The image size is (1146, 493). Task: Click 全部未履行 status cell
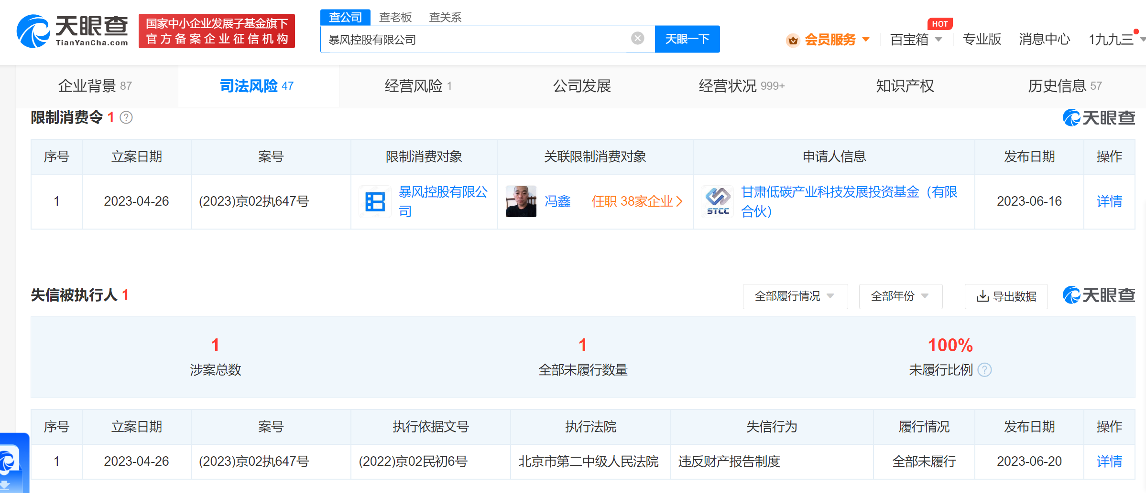tap(924, 462)
